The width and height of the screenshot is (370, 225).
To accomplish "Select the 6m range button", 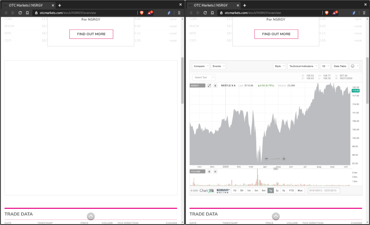I will pos(264,191).
